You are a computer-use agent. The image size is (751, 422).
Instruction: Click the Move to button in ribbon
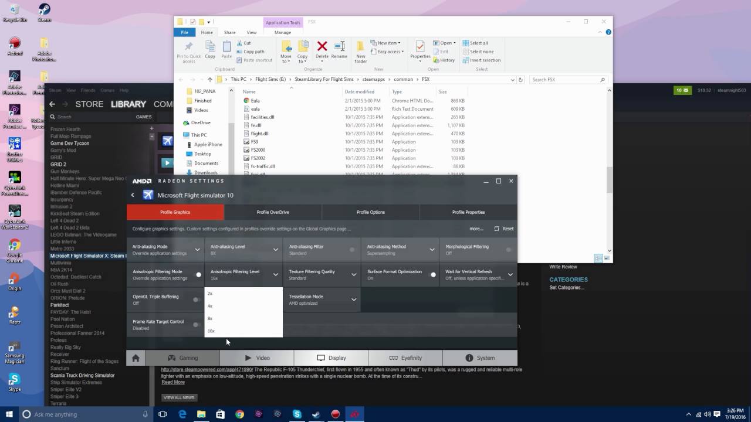(286, 52)
